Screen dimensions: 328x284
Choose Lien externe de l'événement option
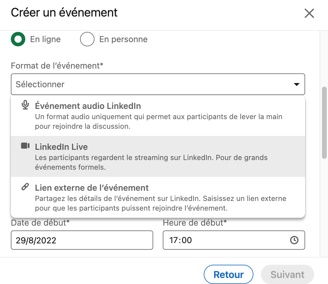tap(158, 197)
